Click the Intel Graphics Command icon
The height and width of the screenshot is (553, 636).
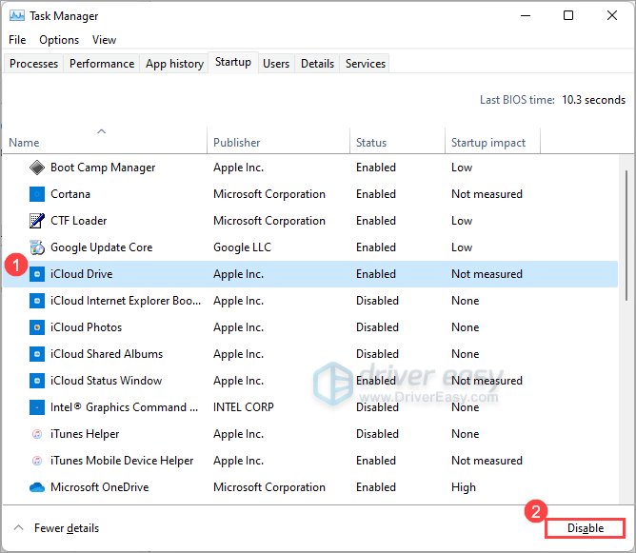pyautogui.click(x=37, y=407)
